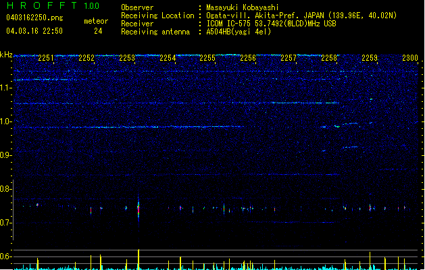This screenshot has width=425, height=270.
Task: Click the Observer label
Action: [x=137, y=7]
